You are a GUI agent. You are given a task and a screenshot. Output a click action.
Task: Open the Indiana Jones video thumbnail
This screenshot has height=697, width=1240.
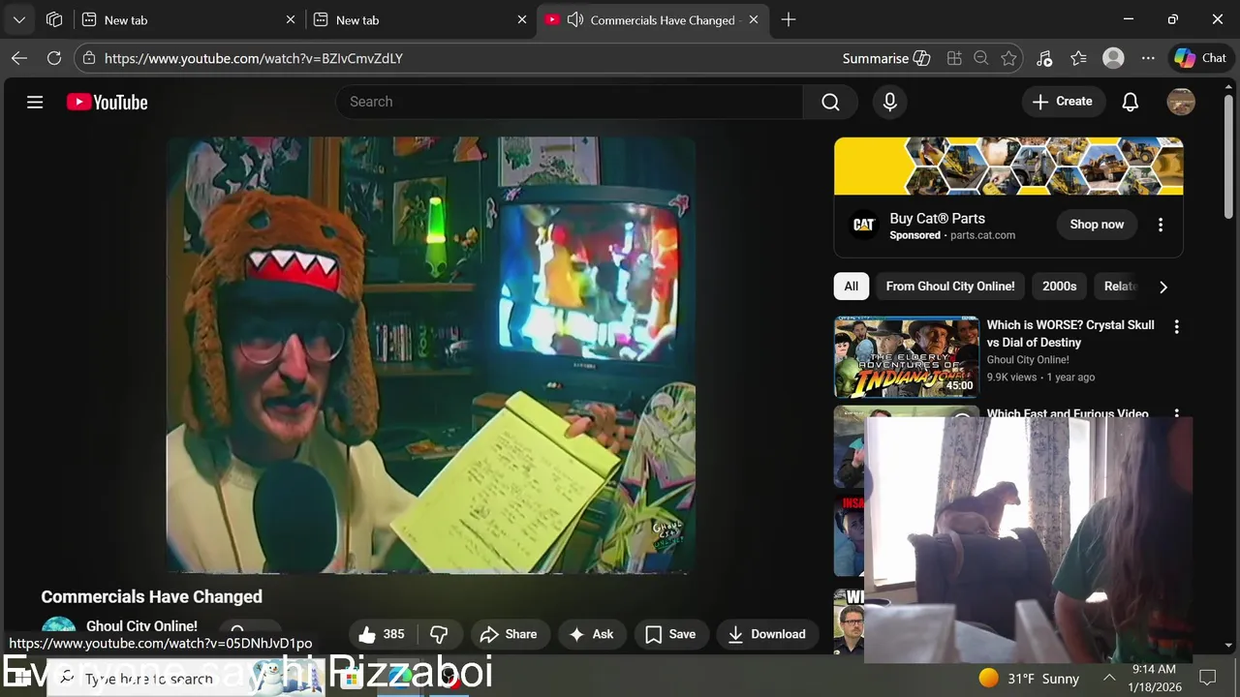pos(907,357)
